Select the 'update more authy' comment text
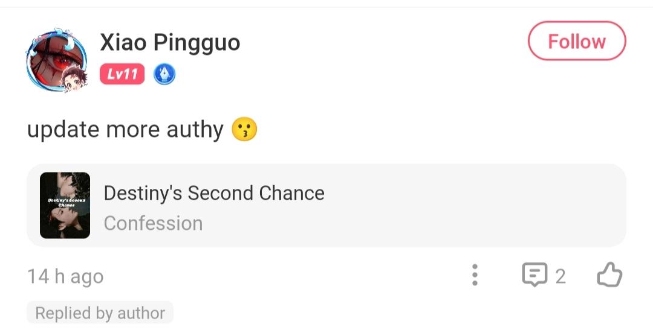This screenshot has width=653, height=333. pyautogui.click(x=125, y=130)
